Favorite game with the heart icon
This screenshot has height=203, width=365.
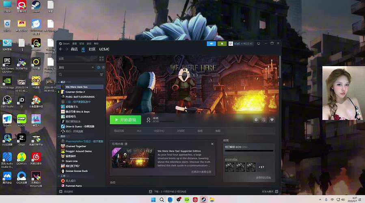[272, 120]
